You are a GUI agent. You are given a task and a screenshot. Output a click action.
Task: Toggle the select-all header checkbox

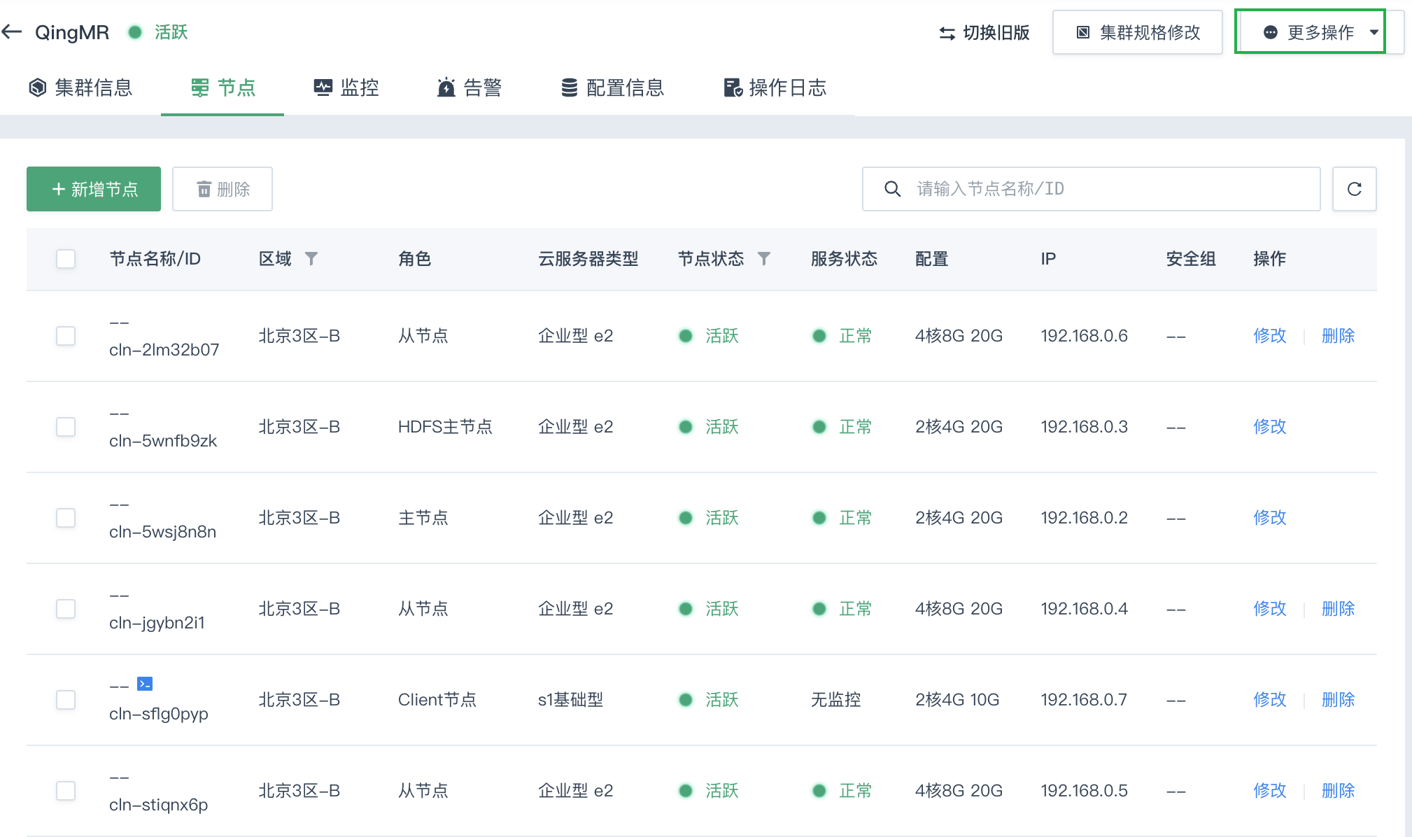pos(66,259)
